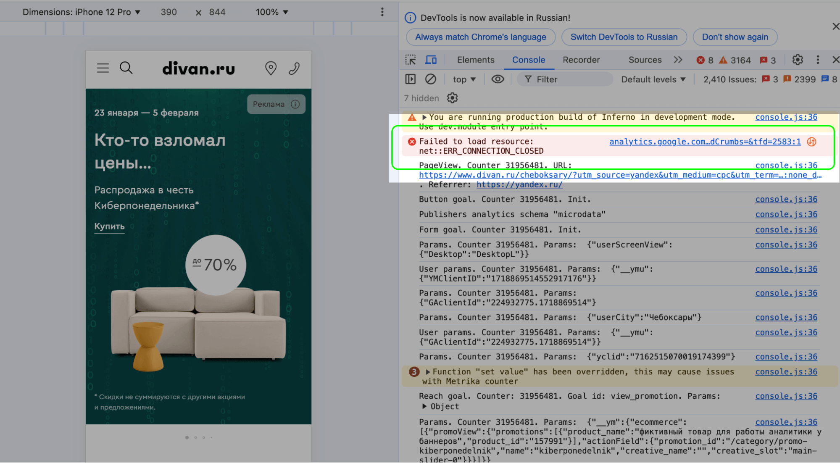Click the height field showing 844

(217, 12)
